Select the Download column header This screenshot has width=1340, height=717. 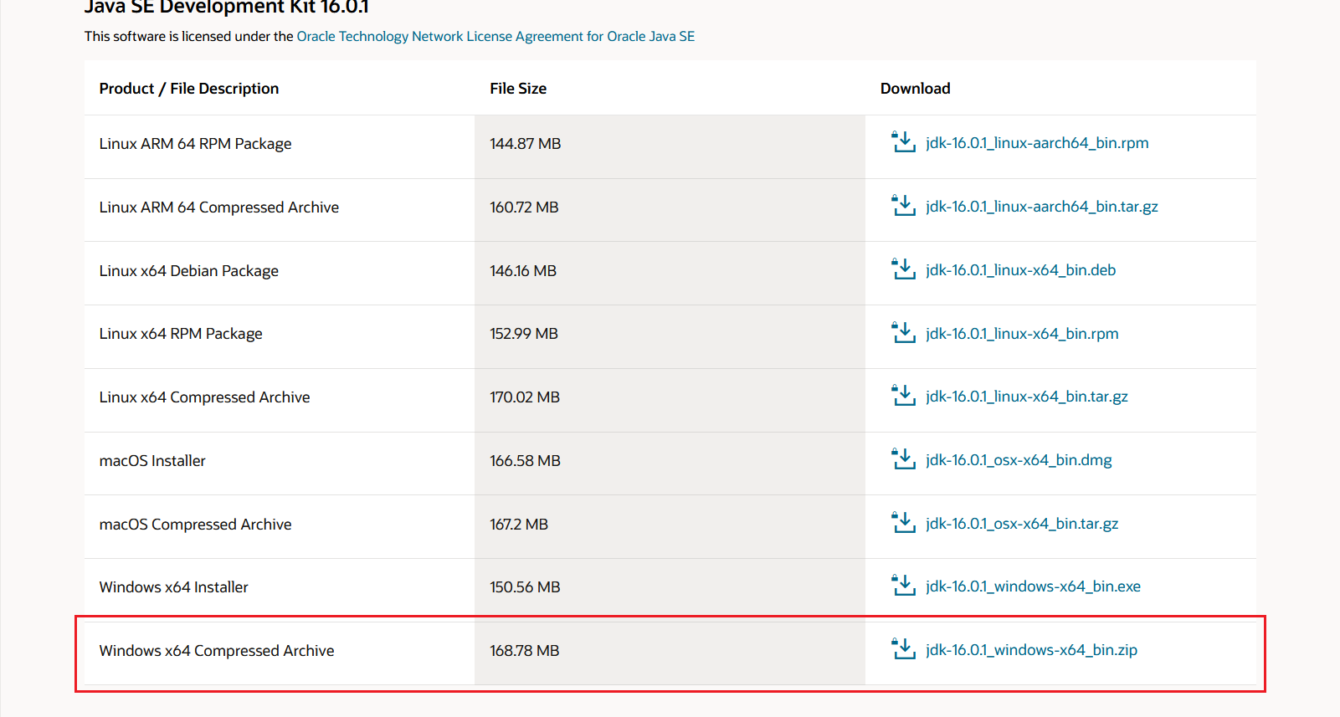tap(916, 89)
